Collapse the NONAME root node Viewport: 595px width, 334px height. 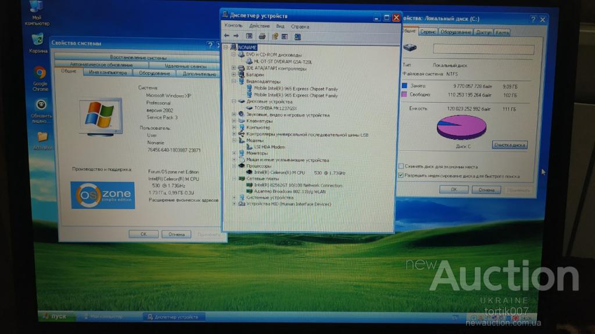pyautogui.click(x=225, y=48)
